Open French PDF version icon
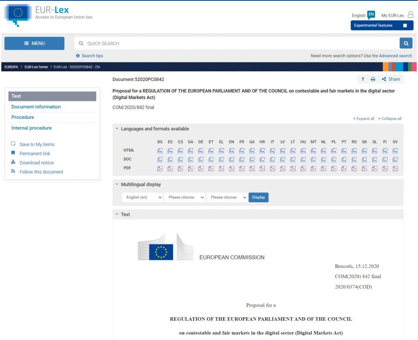This screenshot has height=340, width=418. click(x=242, y=168)
